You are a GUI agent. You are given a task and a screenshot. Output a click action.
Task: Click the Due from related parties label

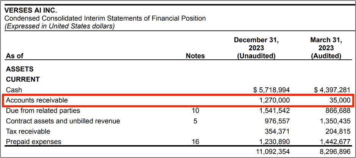pos(43,111)
